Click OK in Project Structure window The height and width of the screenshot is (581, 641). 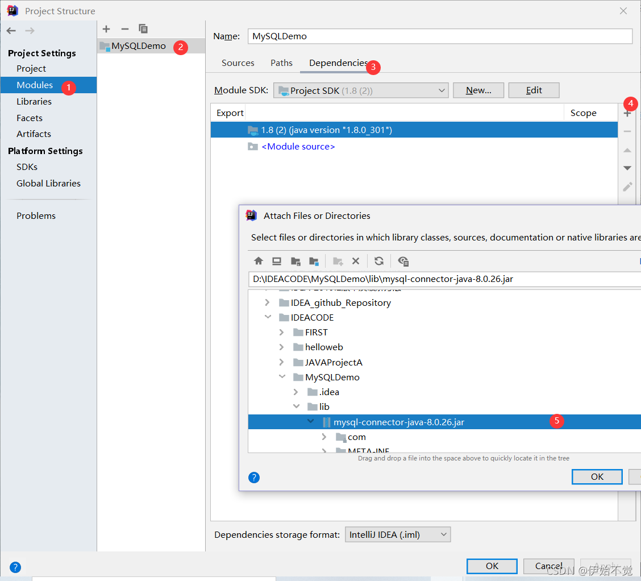pyautogui.click(x=492, y=566)
